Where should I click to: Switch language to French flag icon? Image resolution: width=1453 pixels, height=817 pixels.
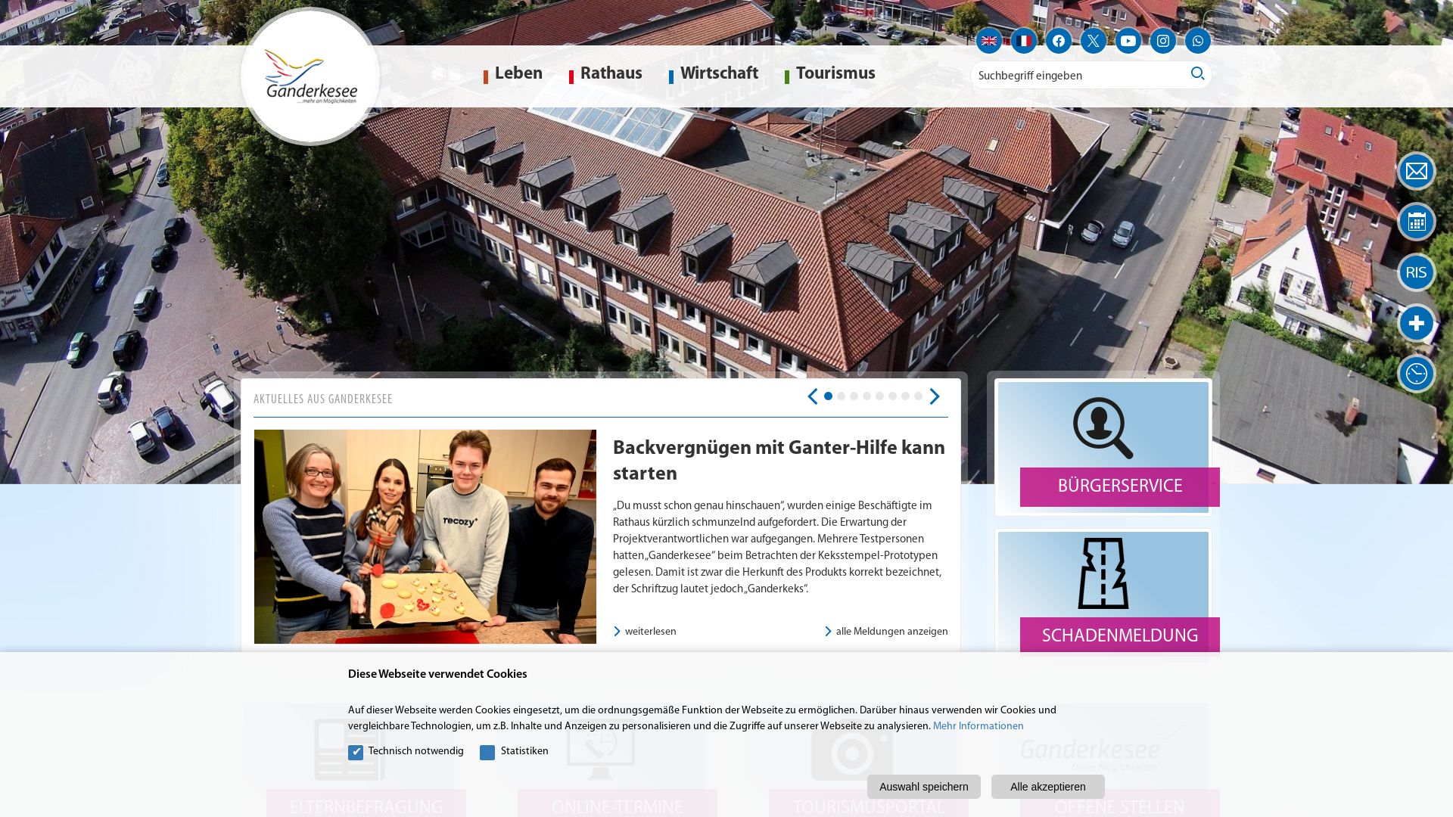tap(1024, 41)
